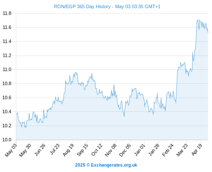Click the May 03 x-axis date label
Viewport: 212px width, 172px height.
pyautogui.click(x=11, y=150)
